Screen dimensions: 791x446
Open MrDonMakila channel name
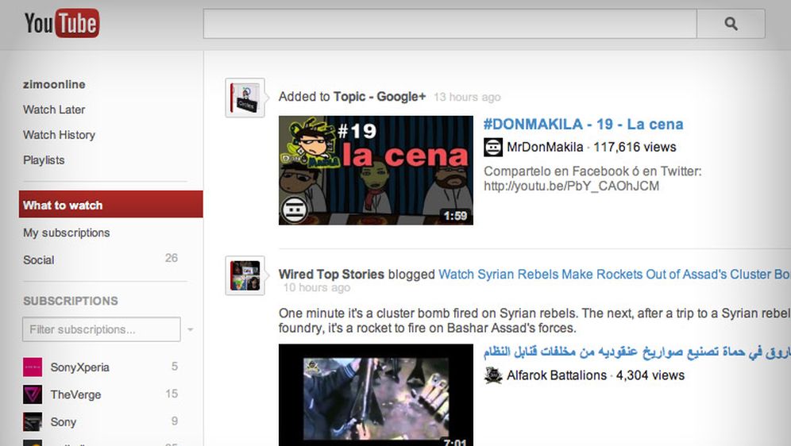tap(545, 147)
